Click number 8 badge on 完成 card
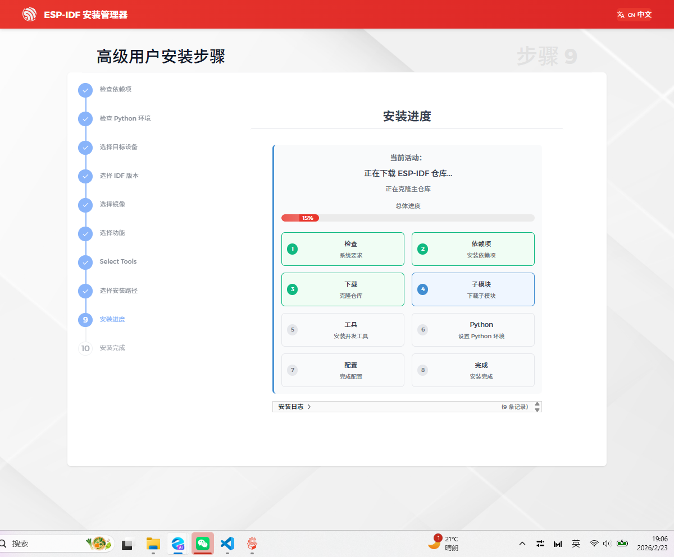 423,370
